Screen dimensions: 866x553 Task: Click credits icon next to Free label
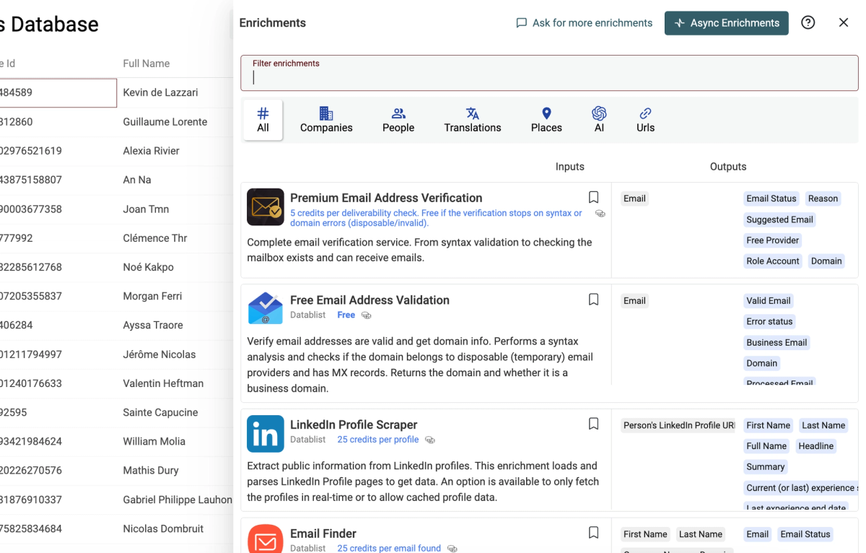pos(366,315)
